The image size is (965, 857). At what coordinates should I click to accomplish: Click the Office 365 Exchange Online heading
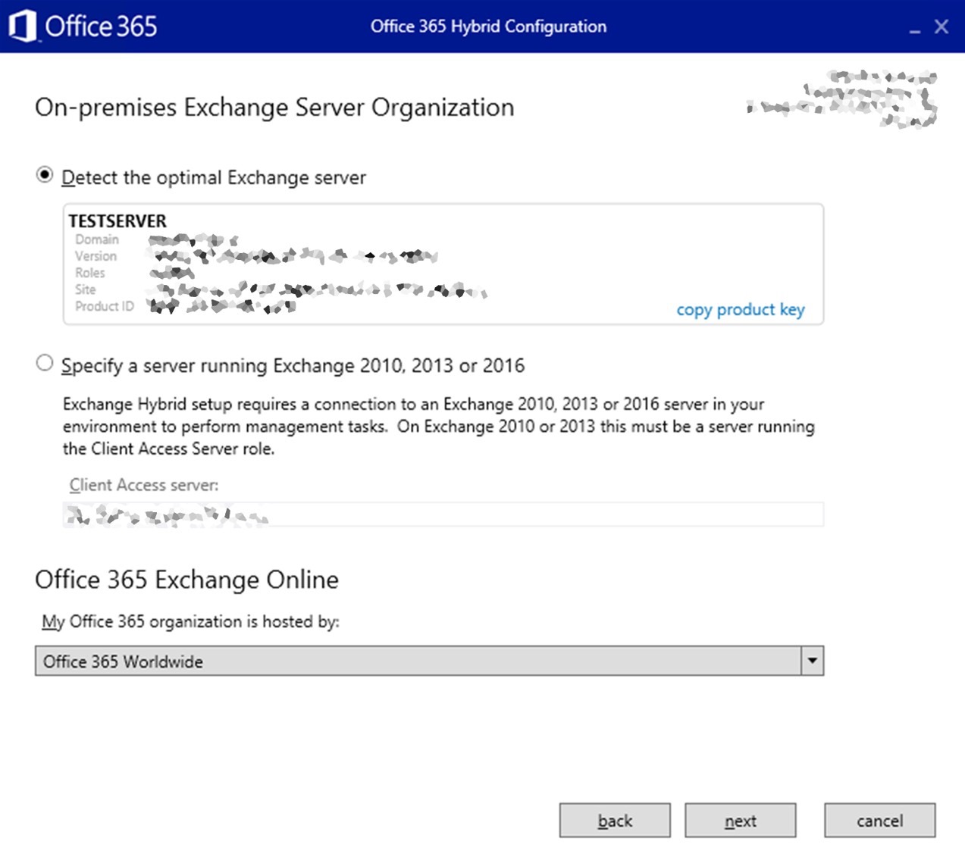coord(187,580)
